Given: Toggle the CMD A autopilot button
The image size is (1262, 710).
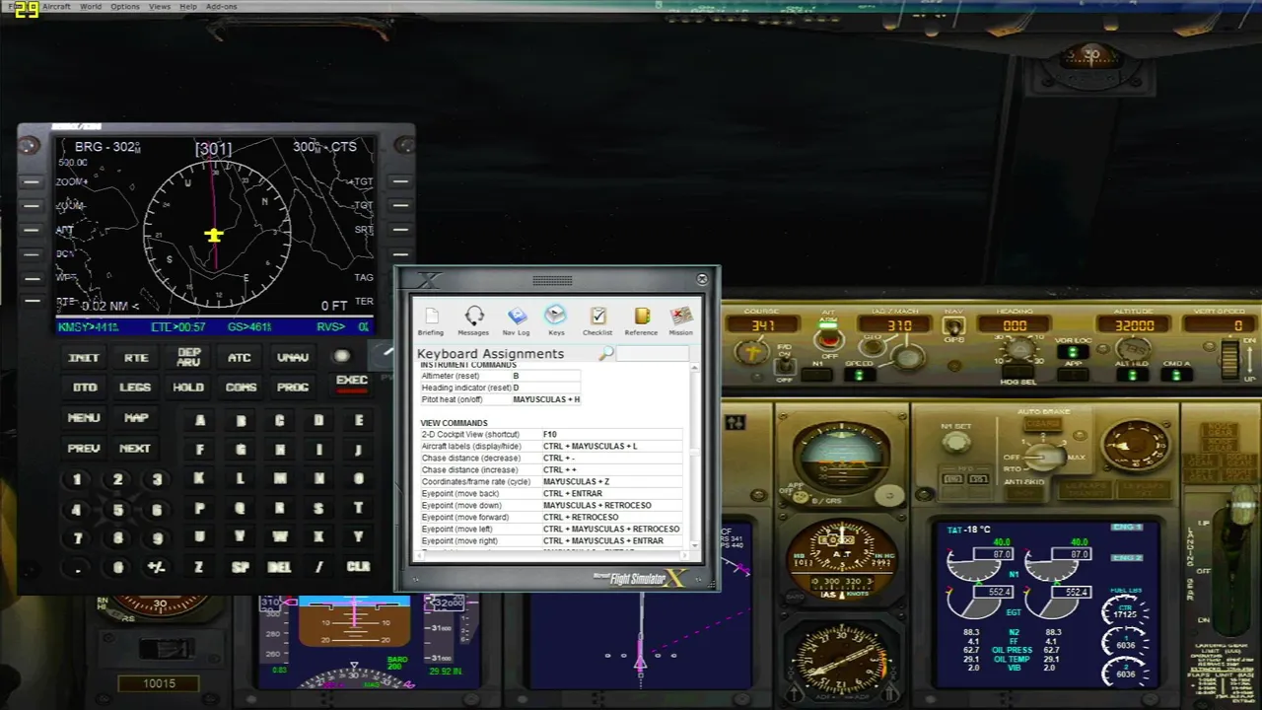Looking at the screenshot, I should [x=1175, y=375].
